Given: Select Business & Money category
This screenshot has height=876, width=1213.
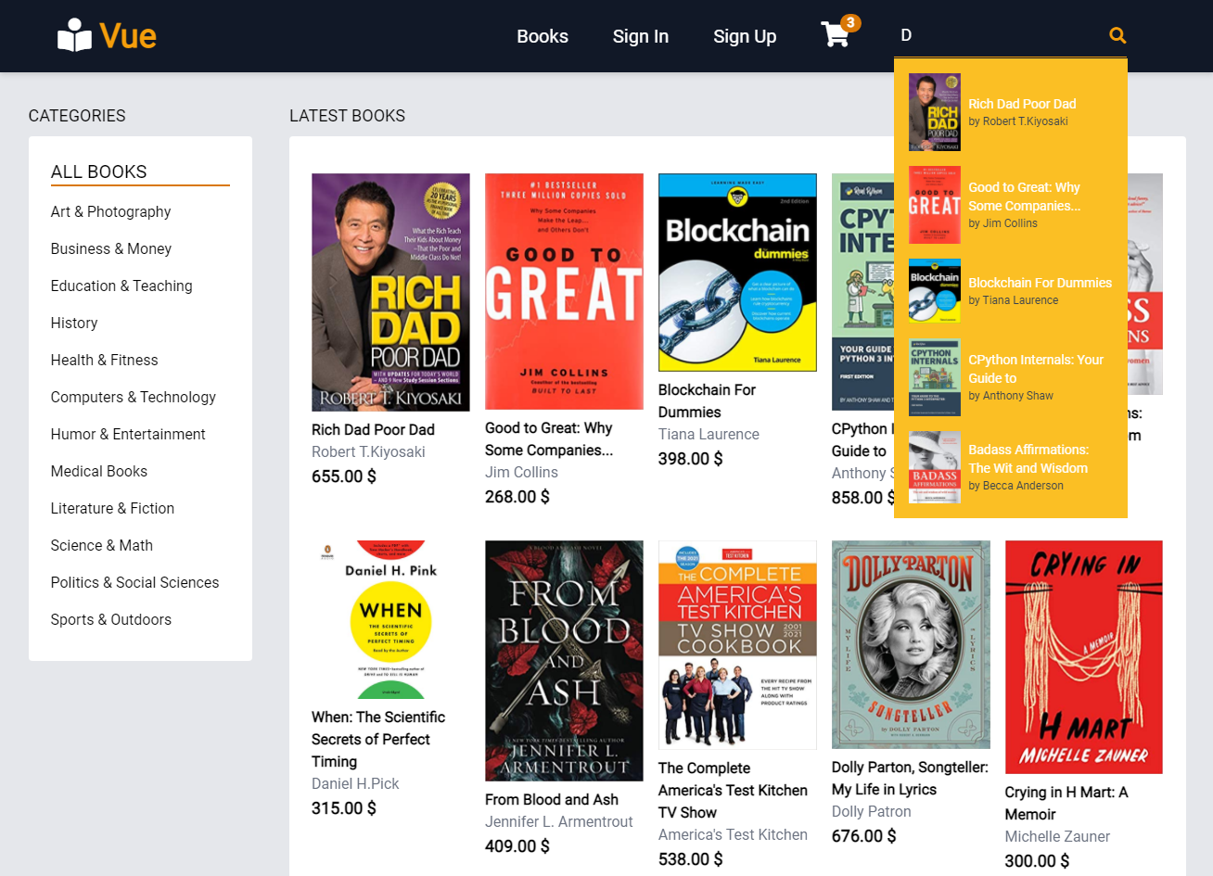Looking at the screenshot, I should coord(111,248).
